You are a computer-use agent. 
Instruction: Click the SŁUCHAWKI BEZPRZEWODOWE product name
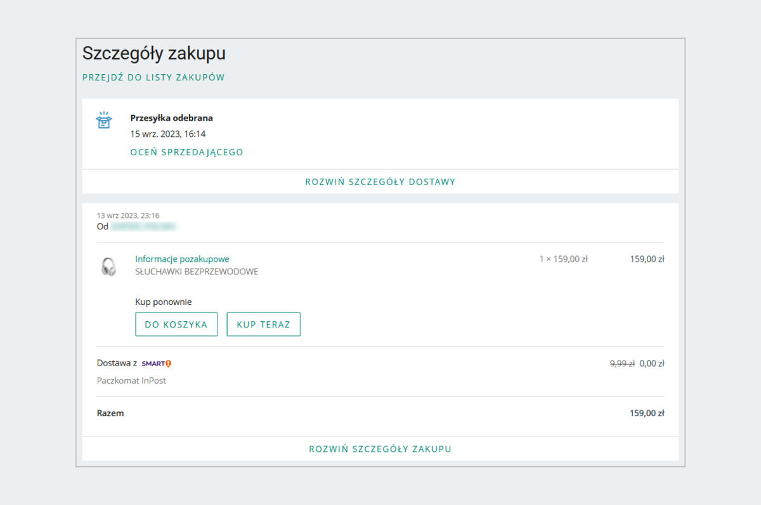click(197, 272)
